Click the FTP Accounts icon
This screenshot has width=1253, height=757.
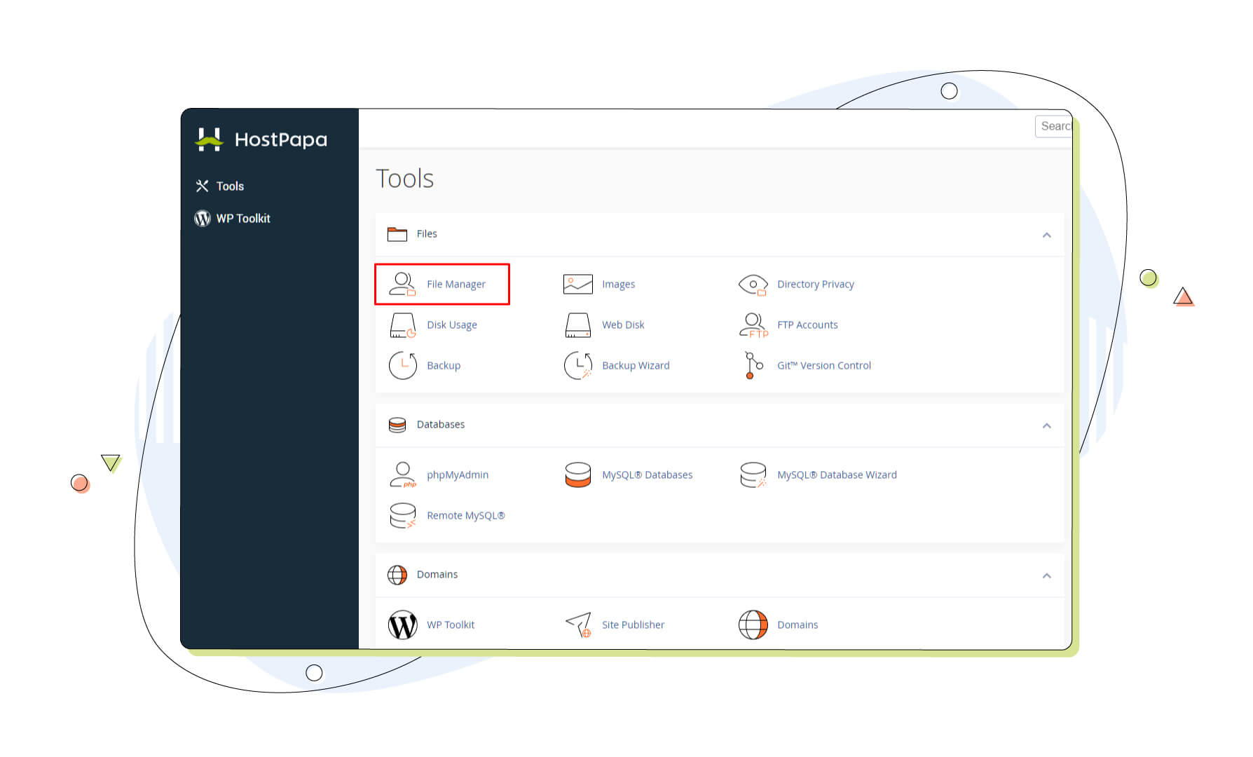pos(753,325)
